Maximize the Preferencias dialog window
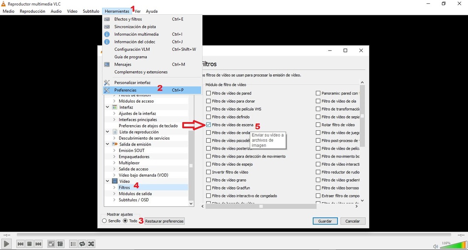Viewport: 468px width, 250px height. pyautogui.click(x=345, y=51)
